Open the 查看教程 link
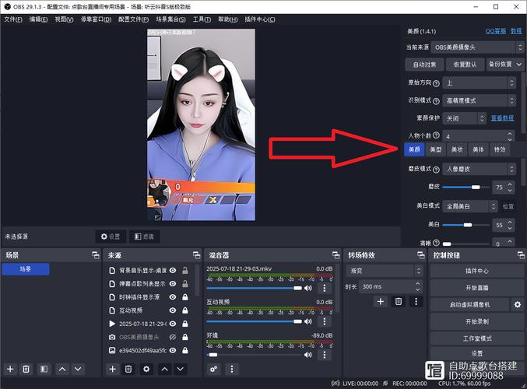Viewport: 527px width, 389px height. [502, 118]
